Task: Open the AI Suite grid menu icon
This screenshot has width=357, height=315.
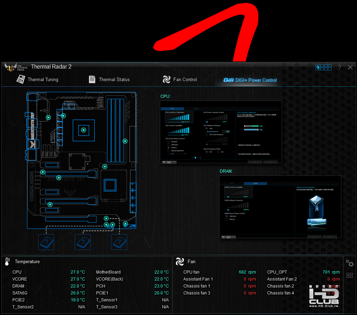Action: pyautogui.click(x=323, y=67)
